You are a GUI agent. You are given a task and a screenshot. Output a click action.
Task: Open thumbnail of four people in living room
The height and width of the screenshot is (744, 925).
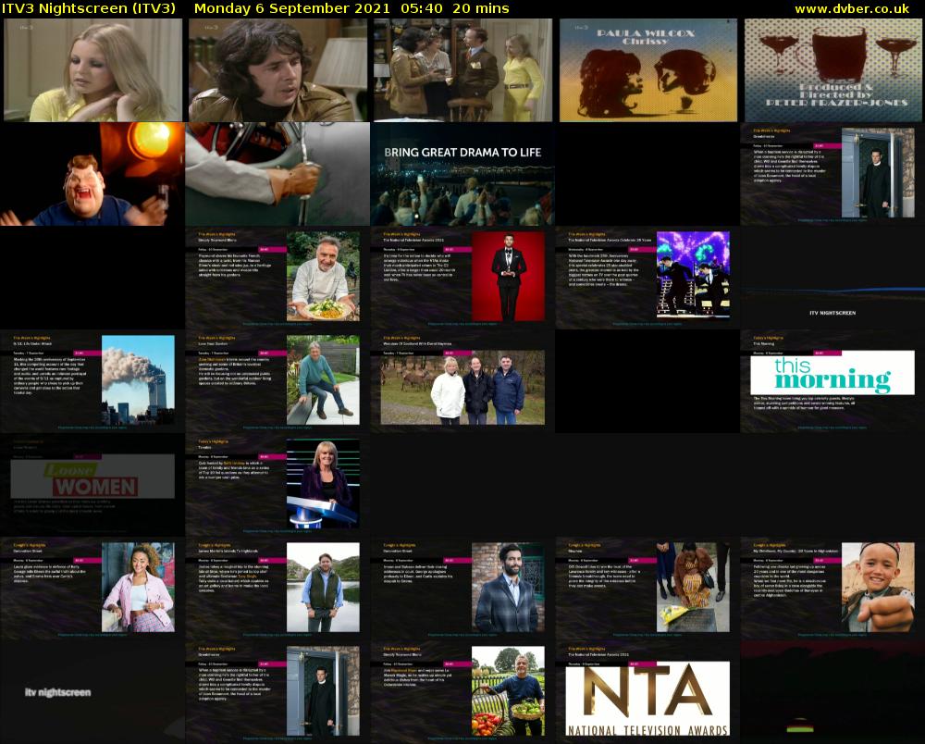point(462,70)
